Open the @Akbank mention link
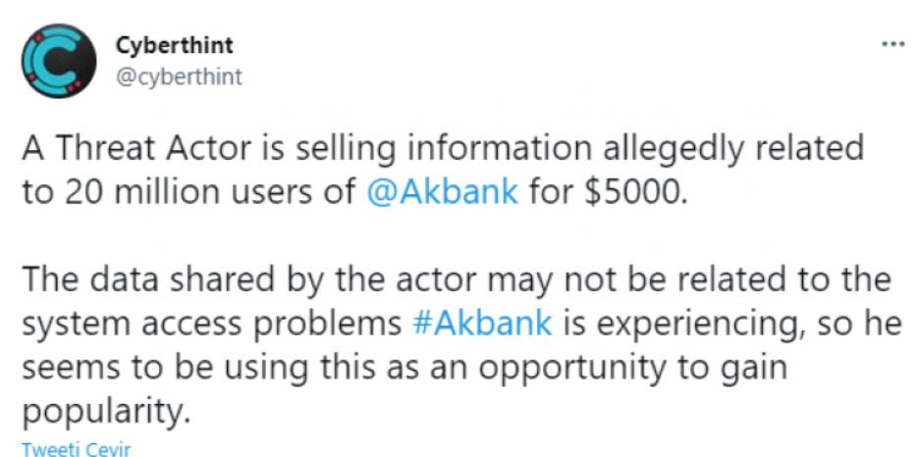The height and width of the screenshot is (457, 918). (441, 190)
